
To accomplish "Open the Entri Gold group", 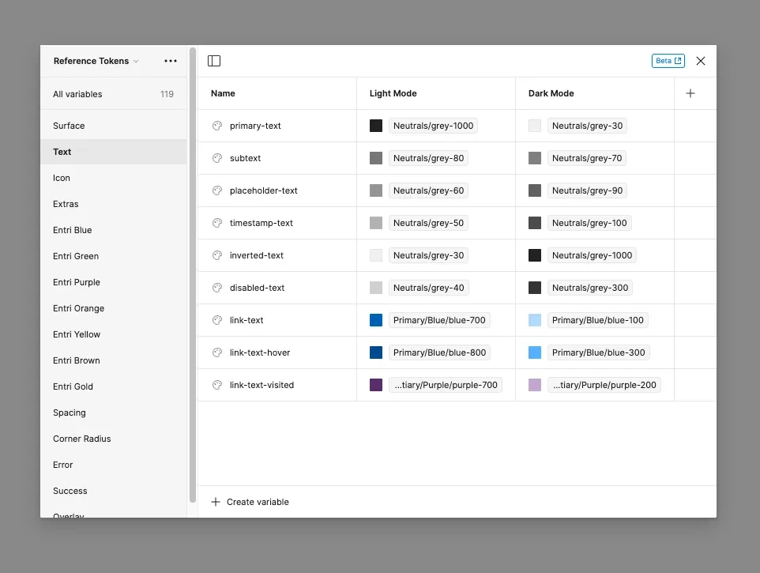I will pyautogui.click(x=114, y=386).
